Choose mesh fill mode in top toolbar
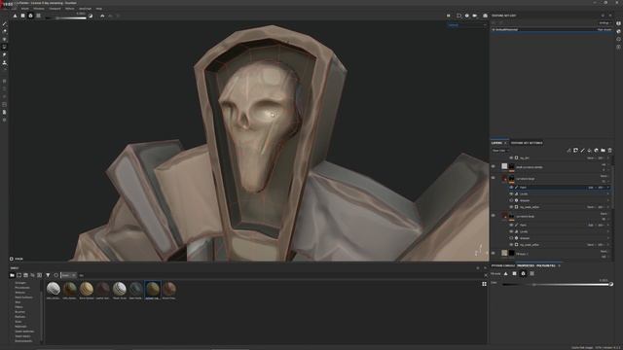 (30, 16)
